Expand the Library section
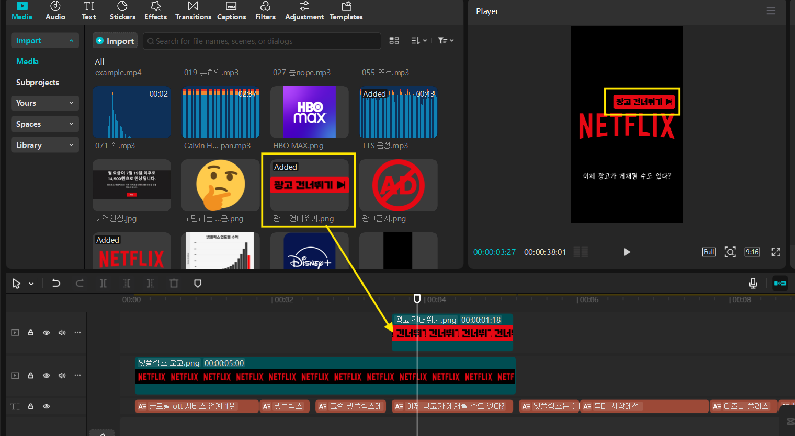 tap(45, 145)
